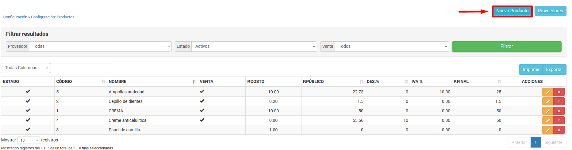Sort table by CÓDIGO column icon
The width and height of the screenshot is (572, 150).
click(x=103, y=82)
